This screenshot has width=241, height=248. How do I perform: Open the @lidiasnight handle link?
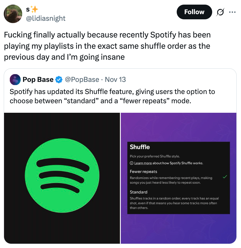pos(46,18)
